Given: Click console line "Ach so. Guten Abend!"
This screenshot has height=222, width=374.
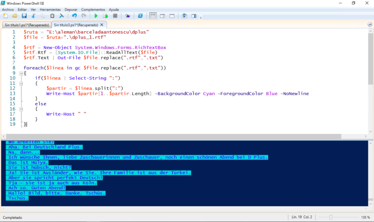Looking at the screenshot, I should click(37, 188).
